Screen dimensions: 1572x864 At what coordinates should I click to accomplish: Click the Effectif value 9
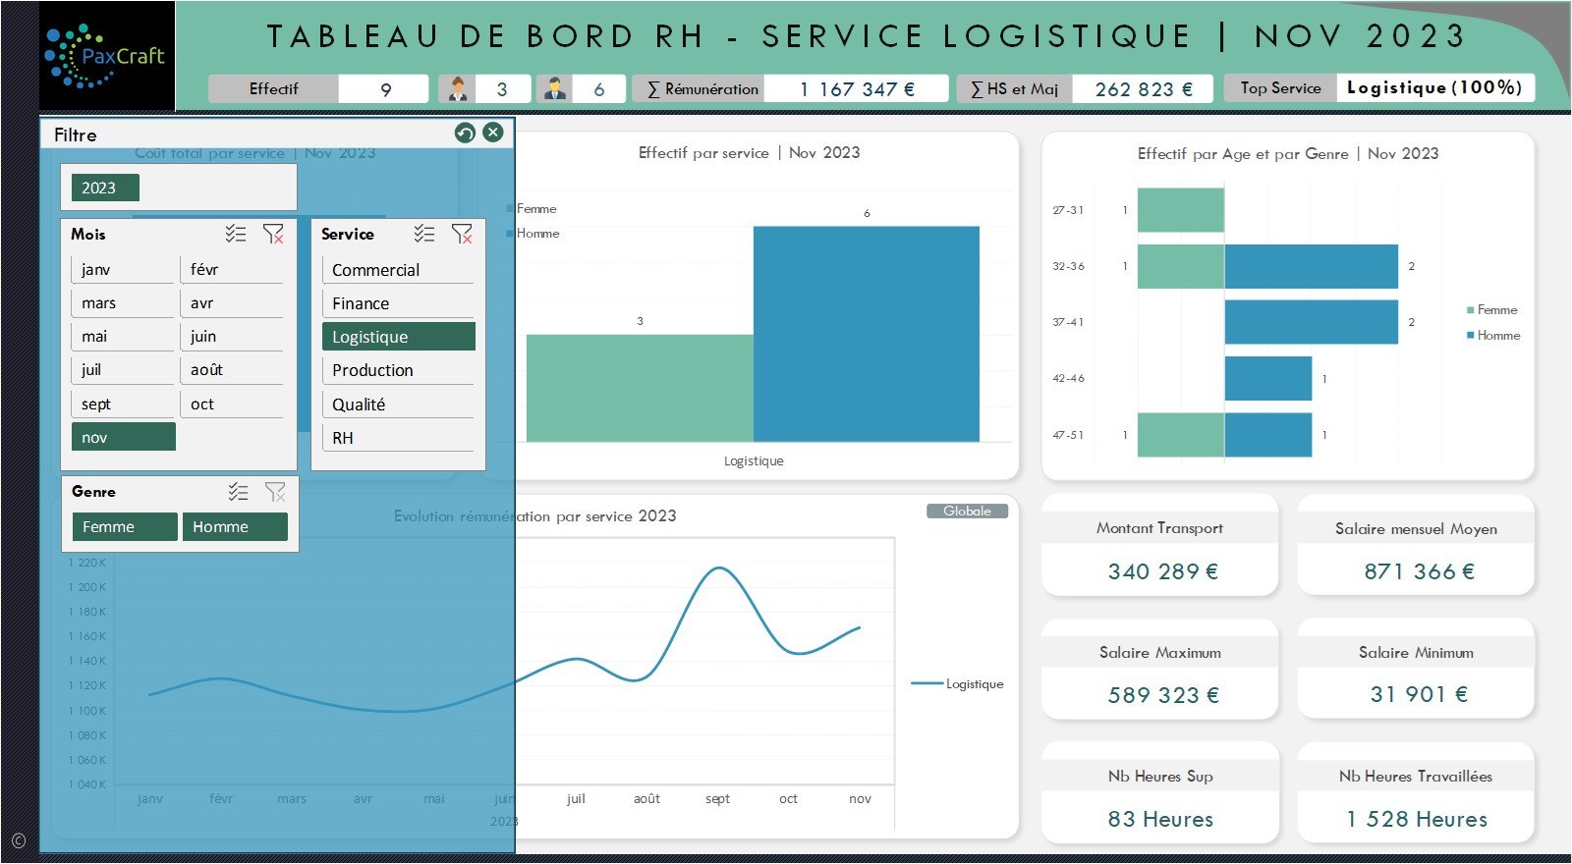pos(384,89)
